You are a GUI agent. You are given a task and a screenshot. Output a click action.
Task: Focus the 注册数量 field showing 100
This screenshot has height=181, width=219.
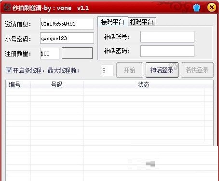coord(50,54)
